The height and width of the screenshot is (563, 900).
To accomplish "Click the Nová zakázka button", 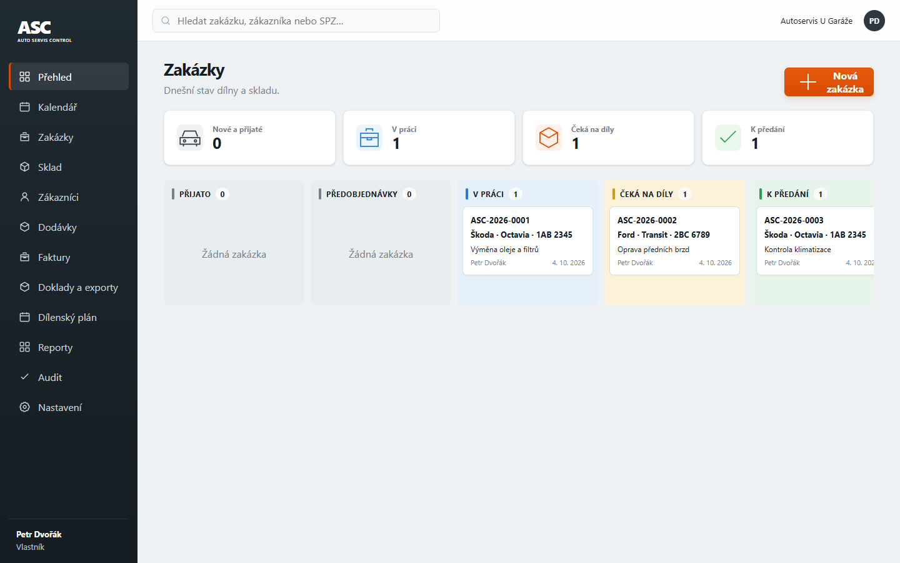I will (829, 82).
